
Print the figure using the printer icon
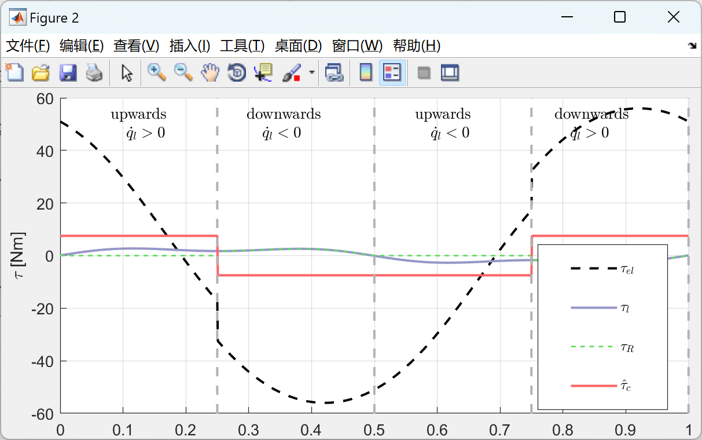(x=94, y=73)
